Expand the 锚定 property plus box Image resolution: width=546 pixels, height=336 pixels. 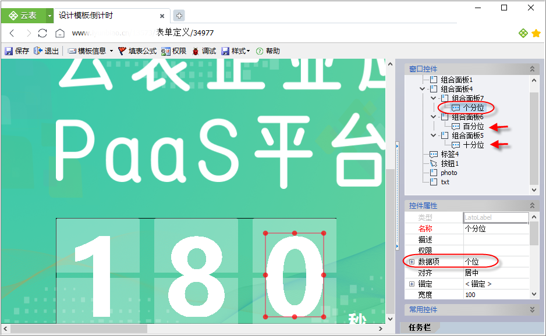[412, 284]
